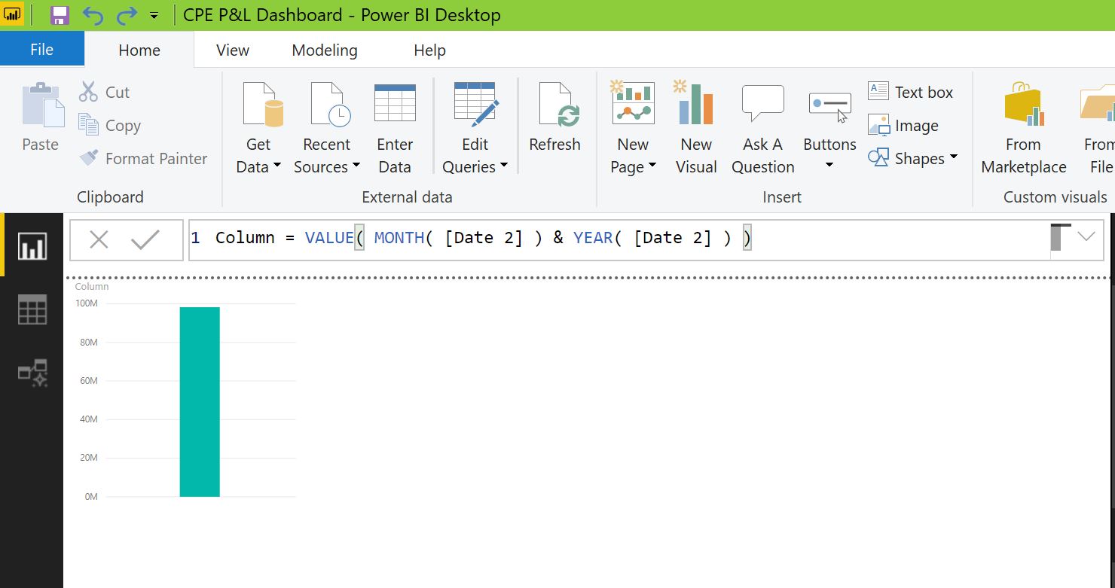
Task: Click the '100M' axis label
Action: [x=87, y=303]
